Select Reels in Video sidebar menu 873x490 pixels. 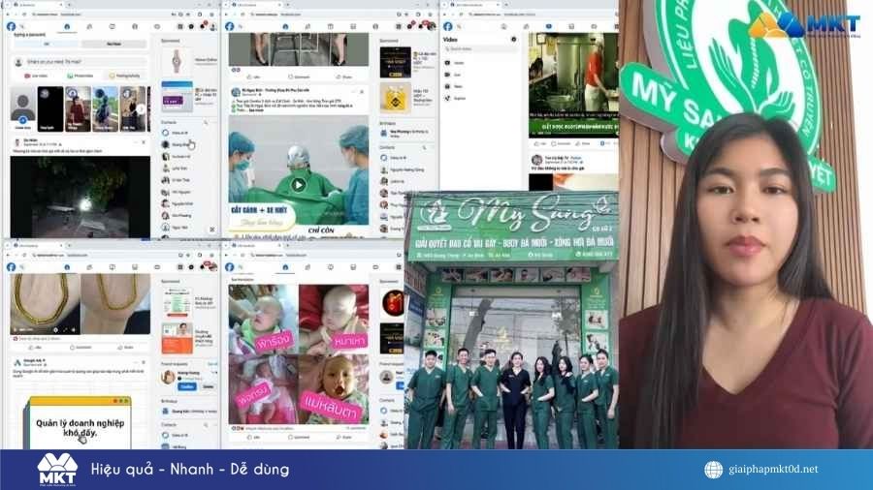click(x=458, y=85)
